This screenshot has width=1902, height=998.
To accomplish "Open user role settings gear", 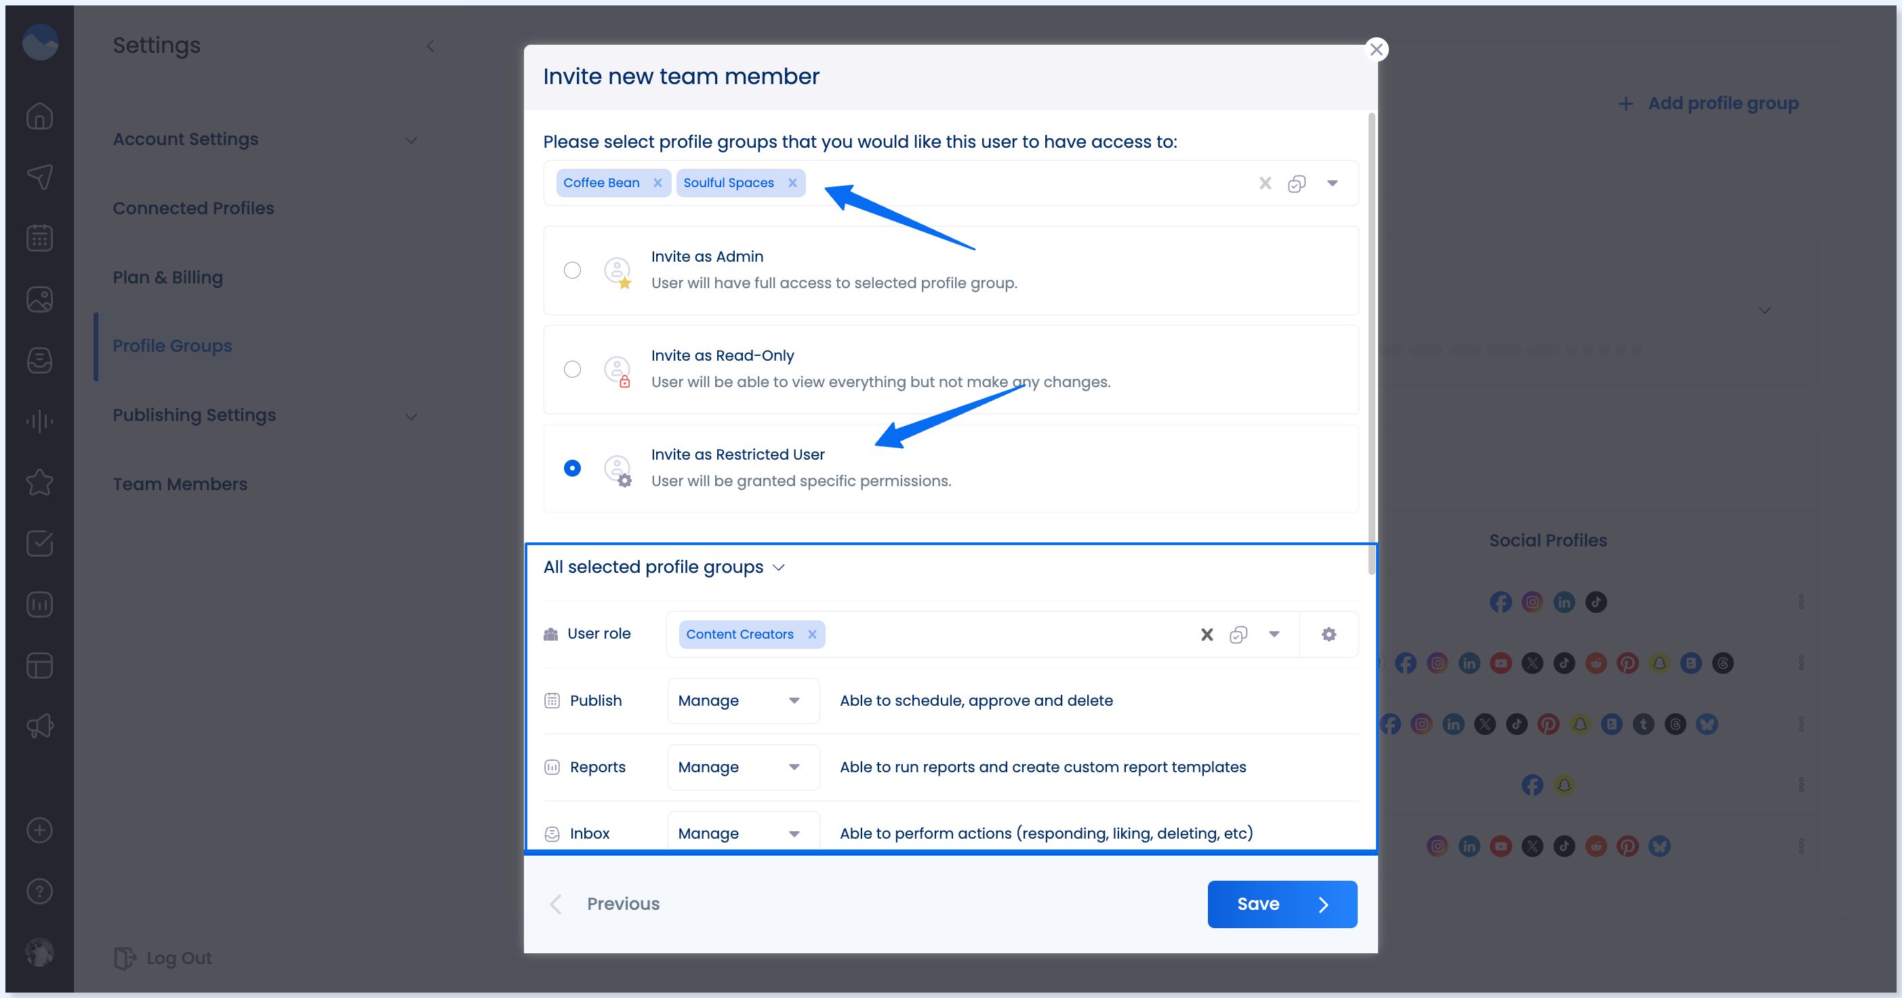I will point(1329,634).
